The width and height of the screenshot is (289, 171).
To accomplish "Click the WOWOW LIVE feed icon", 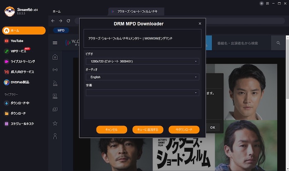I will coord(55,83).
